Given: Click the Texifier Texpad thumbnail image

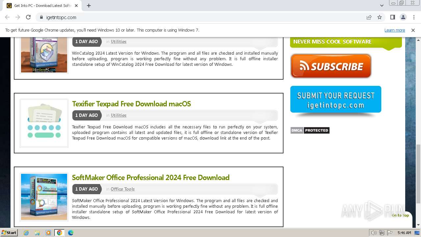Looking at the screenshot, I should pyautogui.click(x=44, y=123).
